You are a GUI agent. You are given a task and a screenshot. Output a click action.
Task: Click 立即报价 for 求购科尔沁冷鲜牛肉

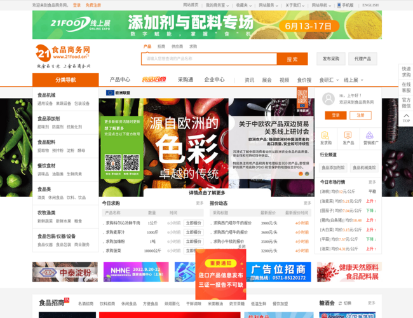[193, 223]
